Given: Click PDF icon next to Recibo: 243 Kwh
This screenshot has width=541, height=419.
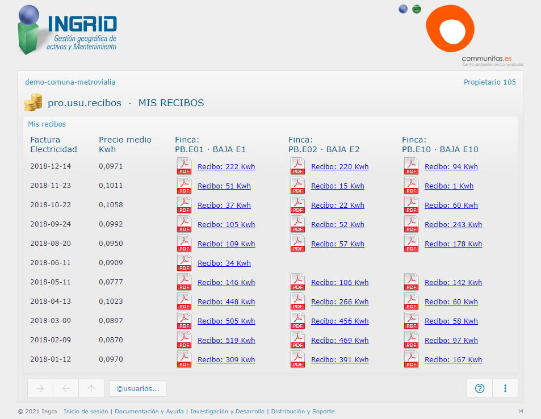Looking at the screenshot, I should (411, 224).
